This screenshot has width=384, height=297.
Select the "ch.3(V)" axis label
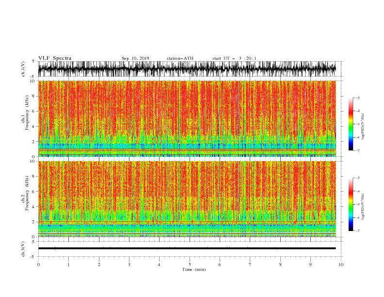pyautogui.click(x=23, y=249)
